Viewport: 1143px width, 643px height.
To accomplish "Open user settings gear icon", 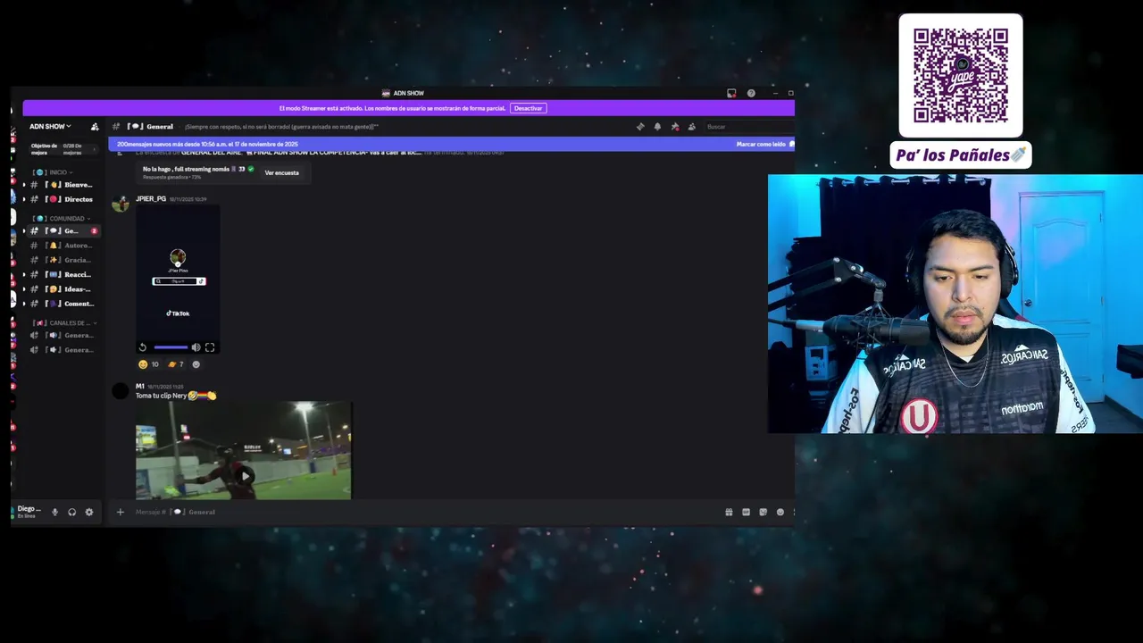I will pos(88,512).
